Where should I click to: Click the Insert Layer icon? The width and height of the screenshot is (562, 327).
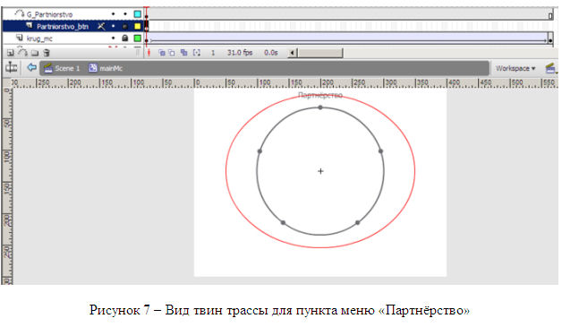[11, 53]
